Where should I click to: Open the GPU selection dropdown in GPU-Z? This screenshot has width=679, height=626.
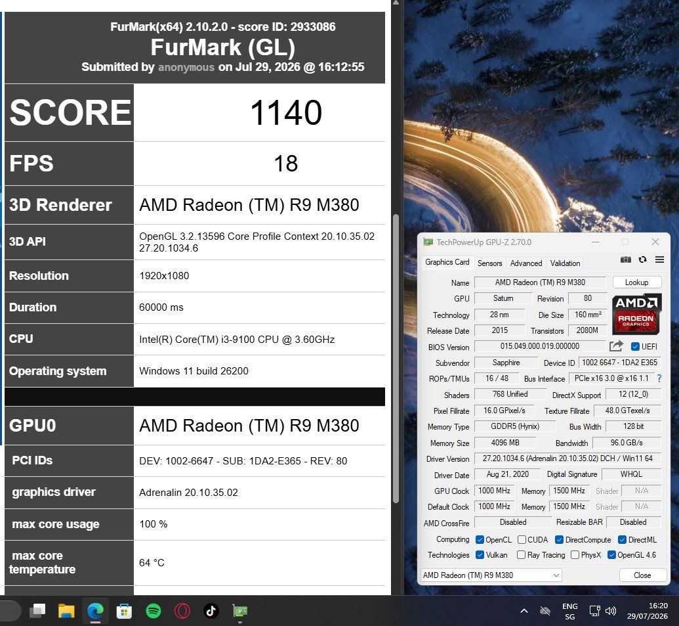491,575
